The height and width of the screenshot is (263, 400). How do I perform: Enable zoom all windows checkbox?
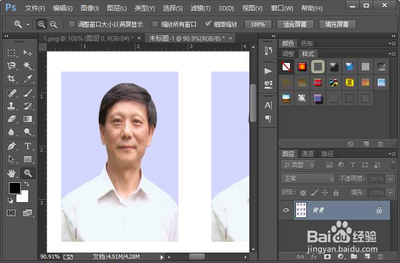tap(155, 24)
